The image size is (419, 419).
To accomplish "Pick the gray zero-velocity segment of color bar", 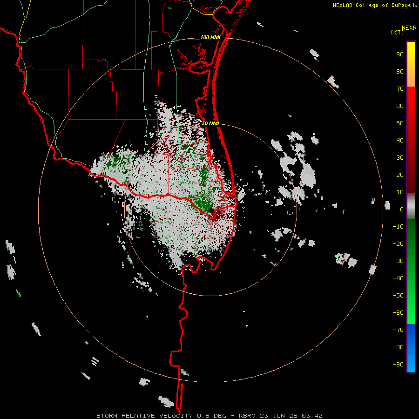I will (411, 206).
